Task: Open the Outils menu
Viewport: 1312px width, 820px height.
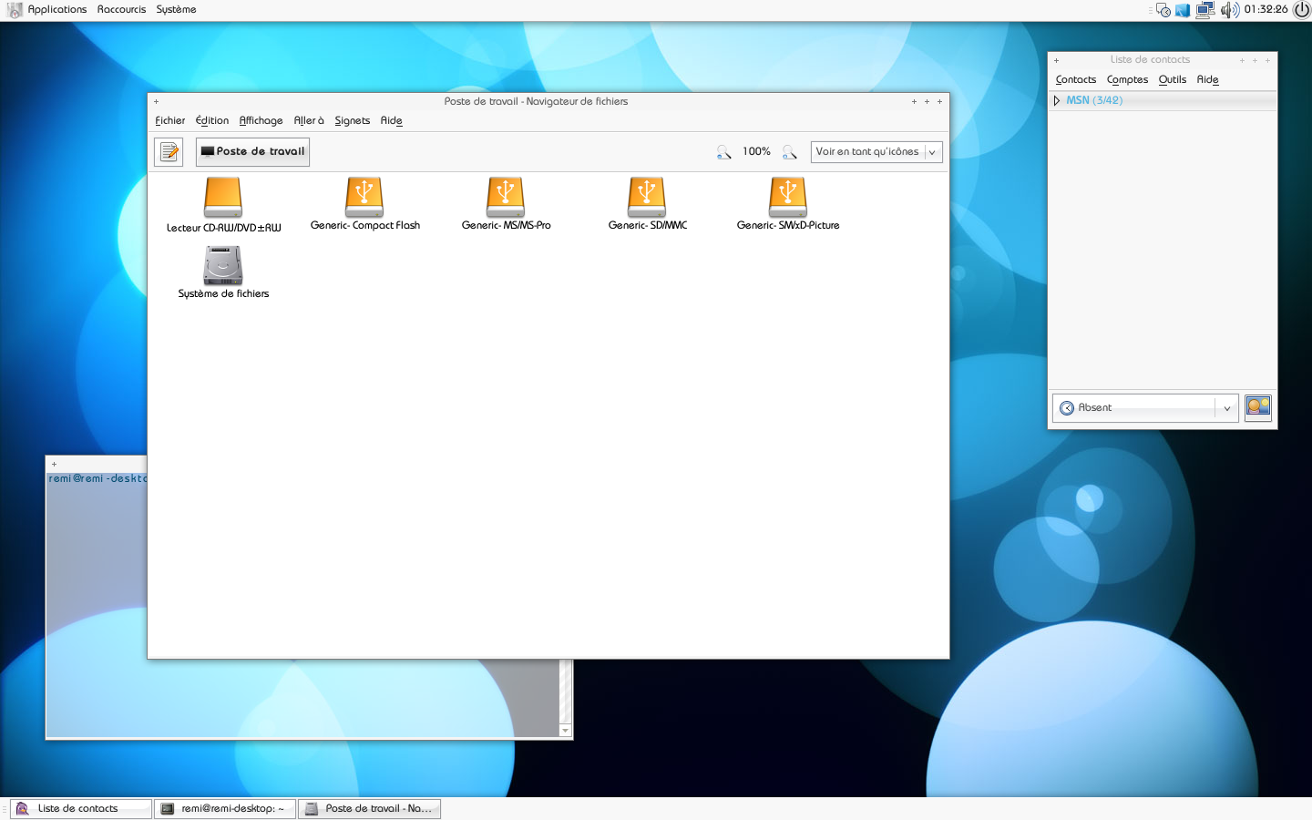Action: pyautogui.click(x=1173, y=79)
